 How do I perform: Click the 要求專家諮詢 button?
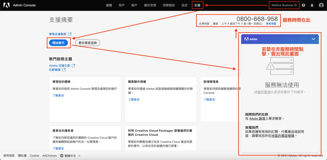click(88, 43)
